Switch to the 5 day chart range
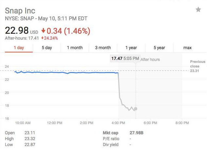 tap(47, 48)
